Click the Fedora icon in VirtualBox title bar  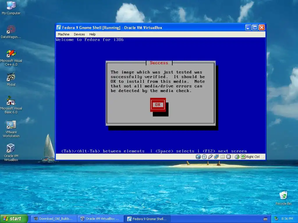(59, 28)
